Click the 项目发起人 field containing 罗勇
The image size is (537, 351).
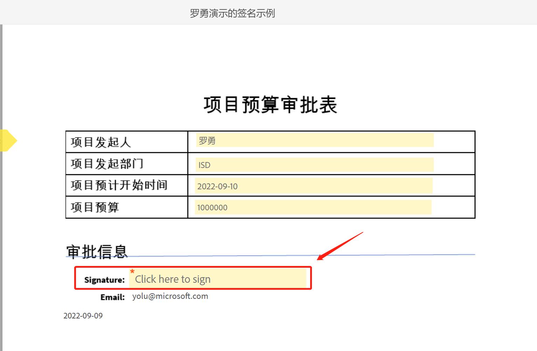tap(315, 140)
